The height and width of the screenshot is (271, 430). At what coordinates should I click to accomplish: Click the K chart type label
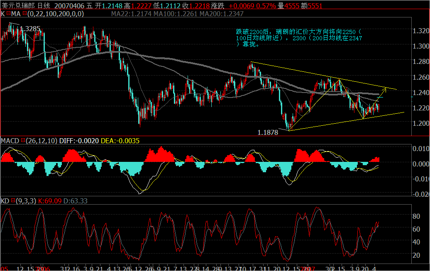tap(3, 14)
